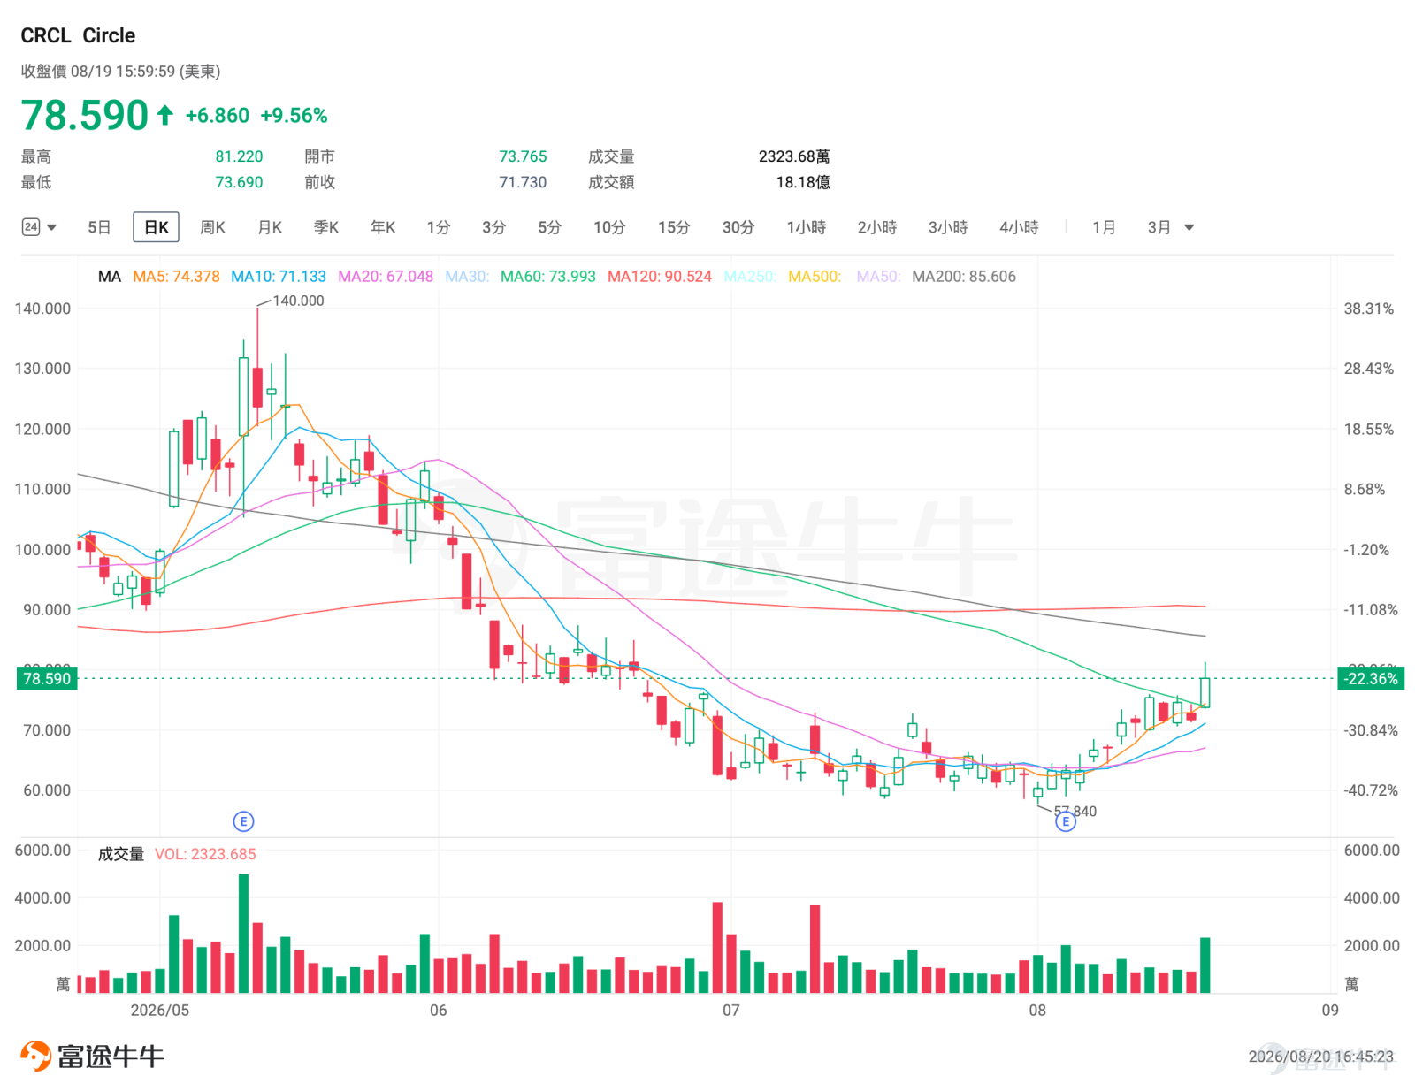Toggle the MA200 line legend
This screenshot has height=1091, width=1415.
(964, 277)
